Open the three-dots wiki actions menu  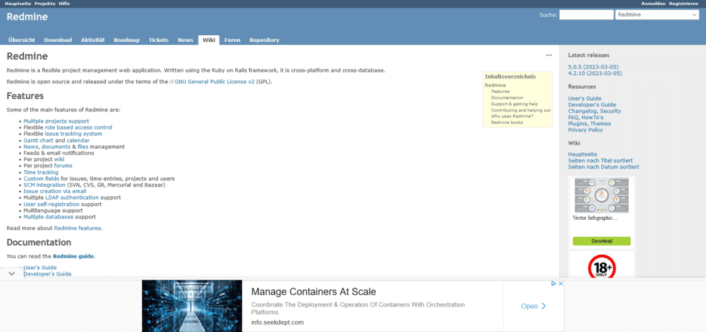pyautogui.click(x=549, y=55)
